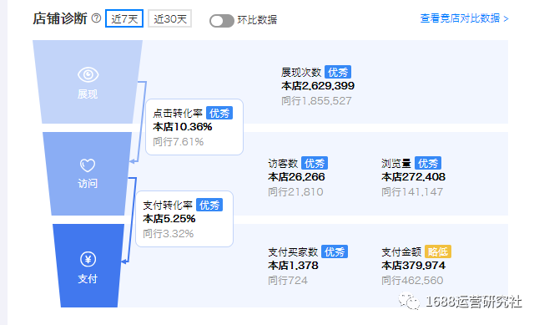This screenshot has height=325, width=539.
Task: Click the 浏览量 metric label
Action: [396, 163]
